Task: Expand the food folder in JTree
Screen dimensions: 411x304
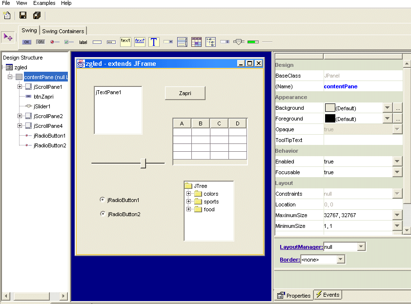Action: [x=188, y=209]
